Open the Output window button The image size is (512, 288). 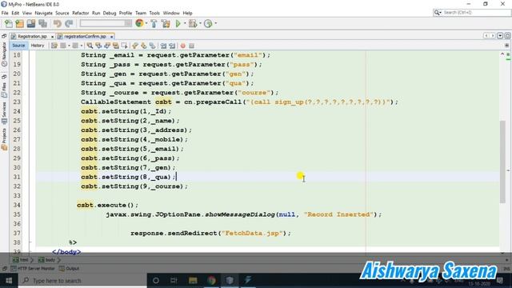(70, 269)
